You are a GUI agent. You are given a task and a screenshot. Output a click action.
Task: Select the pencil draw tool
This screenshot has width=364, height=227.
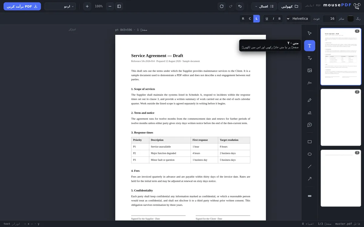click(309, 100)
